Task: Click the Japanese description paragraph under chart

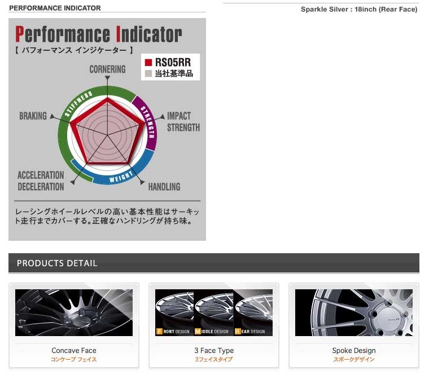Action: tap(107, 216)
